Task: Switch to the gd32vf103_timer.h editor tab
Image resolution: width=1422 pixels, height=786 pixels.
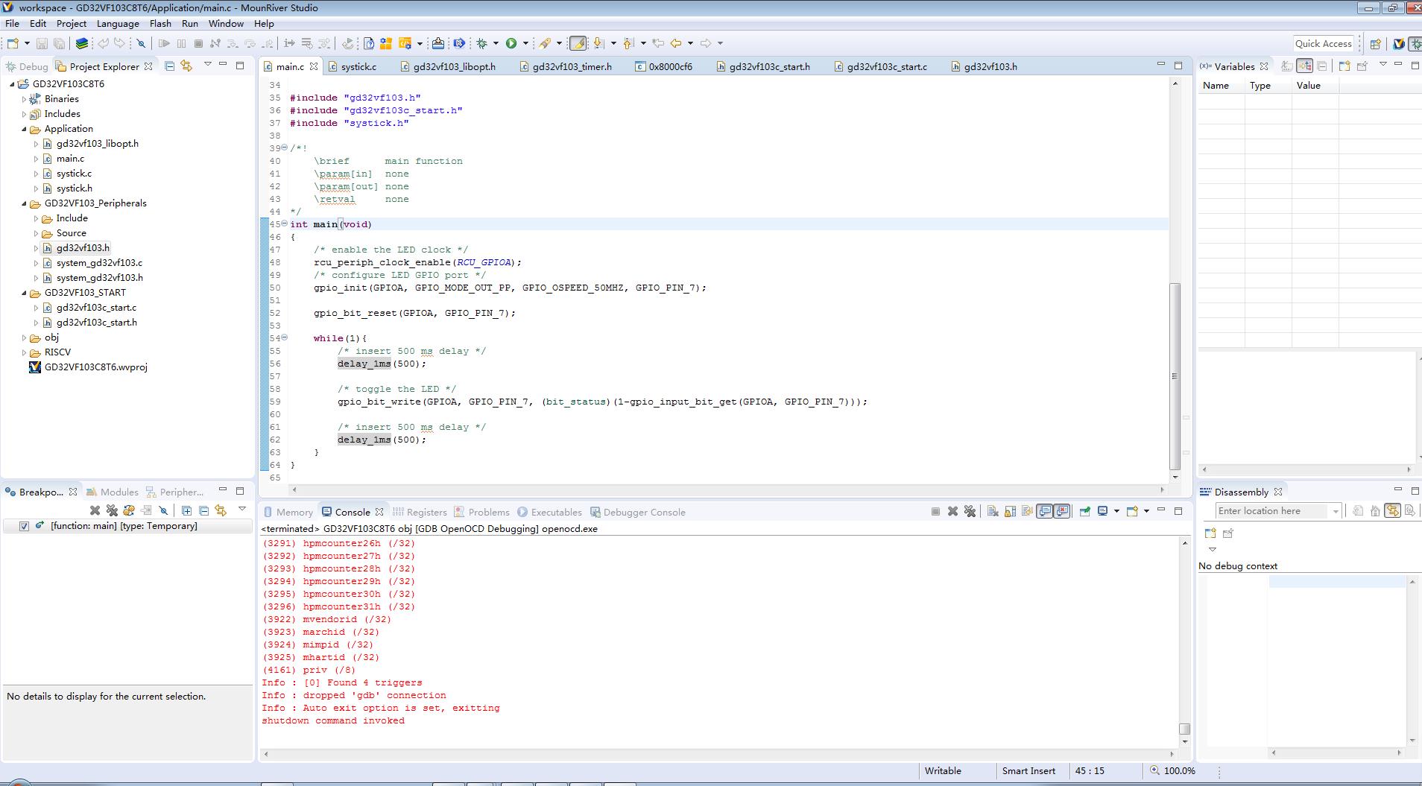Action: [572, 66]
